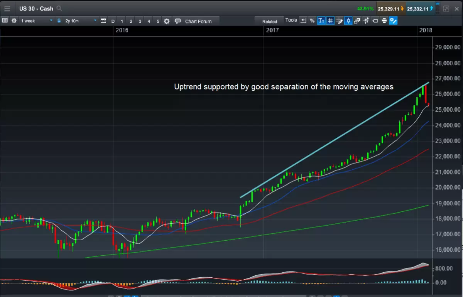This screenshot has width=463, height=297.
Task: Select the freehand drawing pen tool
Action: point(339,20)
